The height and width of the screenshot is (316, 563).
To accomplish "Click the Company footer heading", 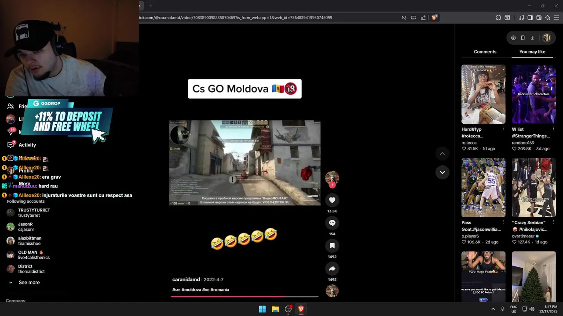I will pos(15,301).
